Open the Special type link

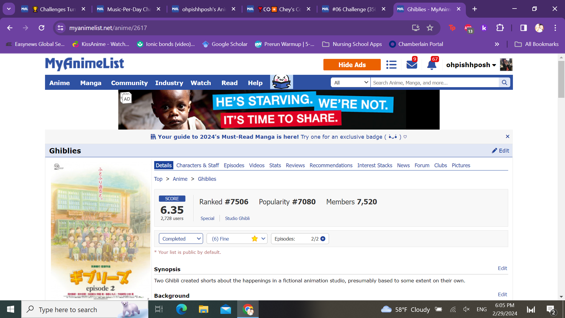click(x=207, y=218)
